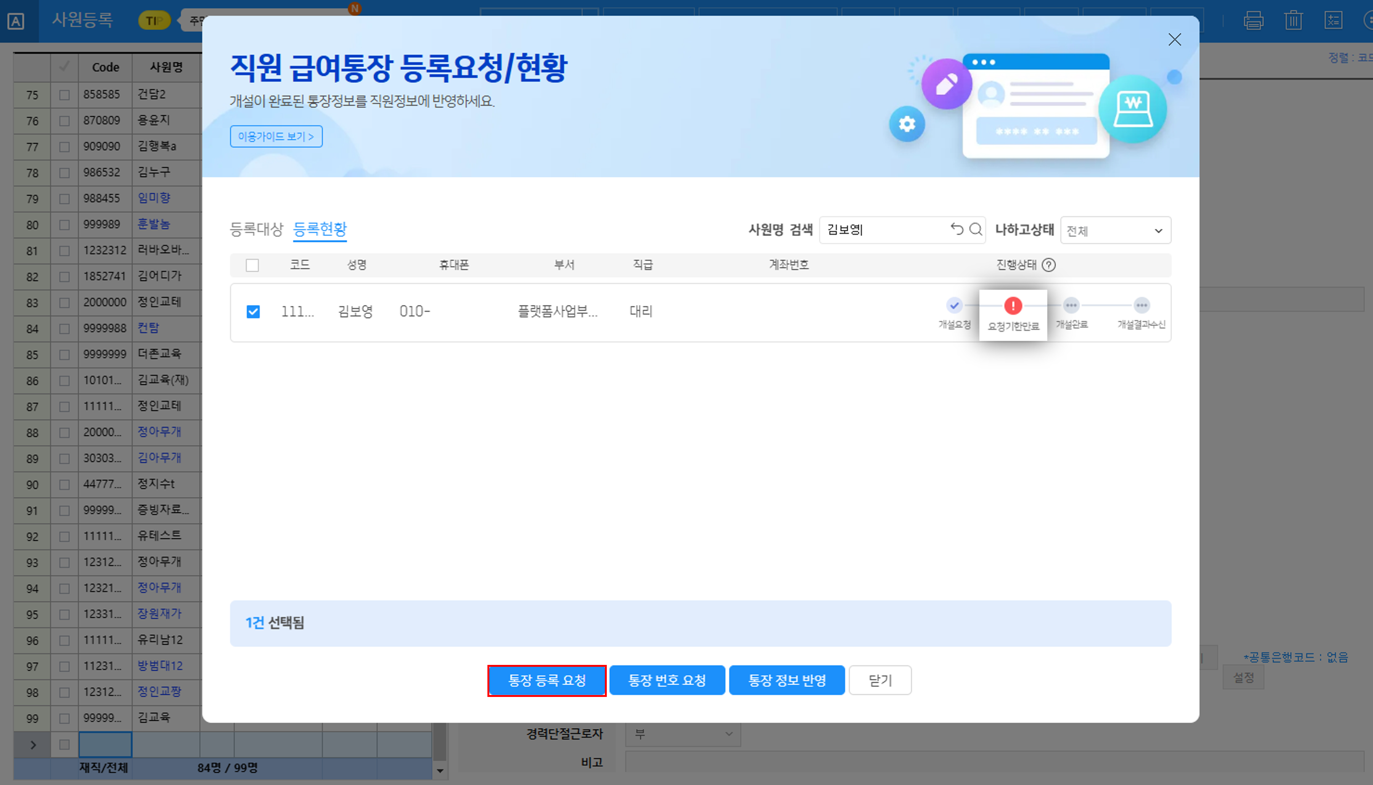Image resolution: width=1373 pixels, height=785 pixels.
Task: Click the calculator icon in top toolbar
Action: [1333, 21]
